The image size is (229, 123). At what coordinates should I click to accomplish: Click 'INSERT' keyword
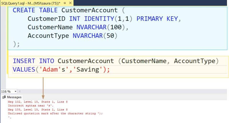point(24,61)
